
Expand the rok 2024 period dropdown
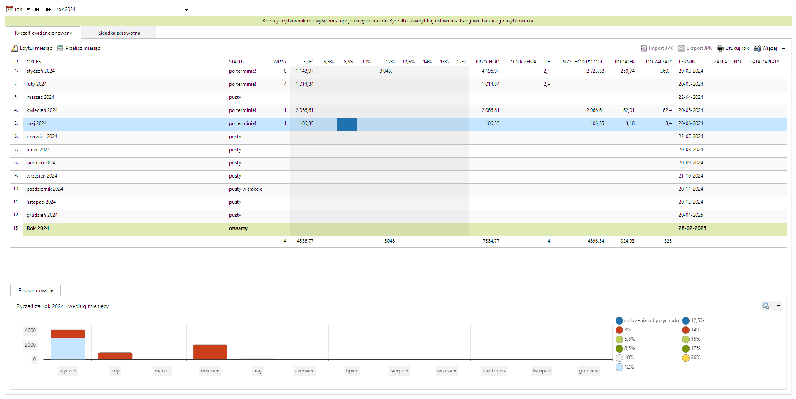tap(186, 10)
